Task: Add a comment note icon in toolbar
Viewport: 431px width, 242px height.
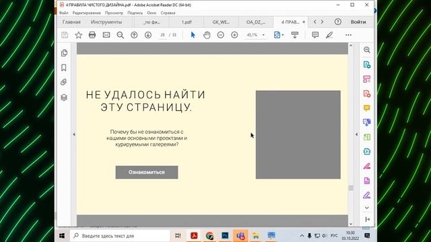Action: coord(315,35)
